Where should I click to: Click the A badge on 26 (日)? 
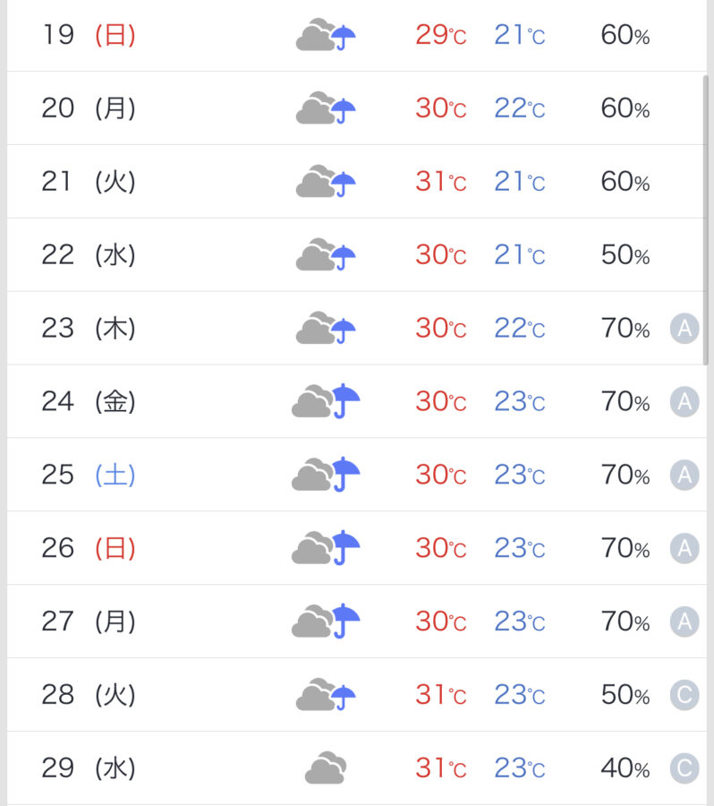point(684,548)
